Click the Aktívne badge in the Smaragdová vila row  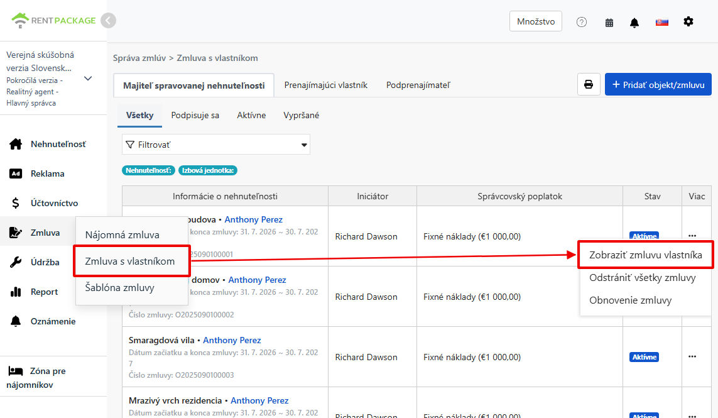click(x=644, y=357)
